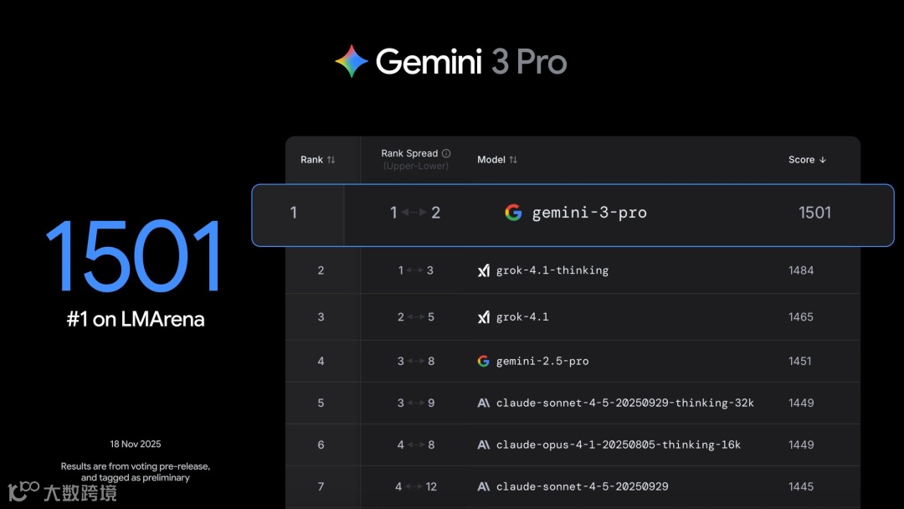Click rank spread 1 to 2 cell
This screenshot has height=509, width=904.
click(415, 213)
